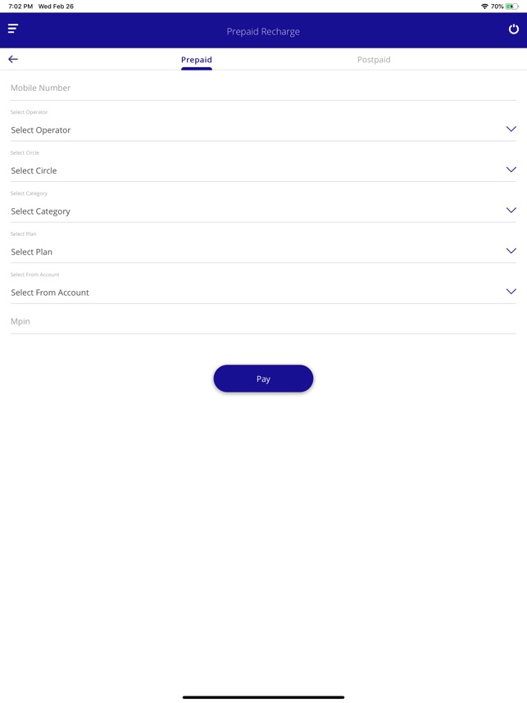
Task: Go back using the left arrow
Action: pos(13,59)
